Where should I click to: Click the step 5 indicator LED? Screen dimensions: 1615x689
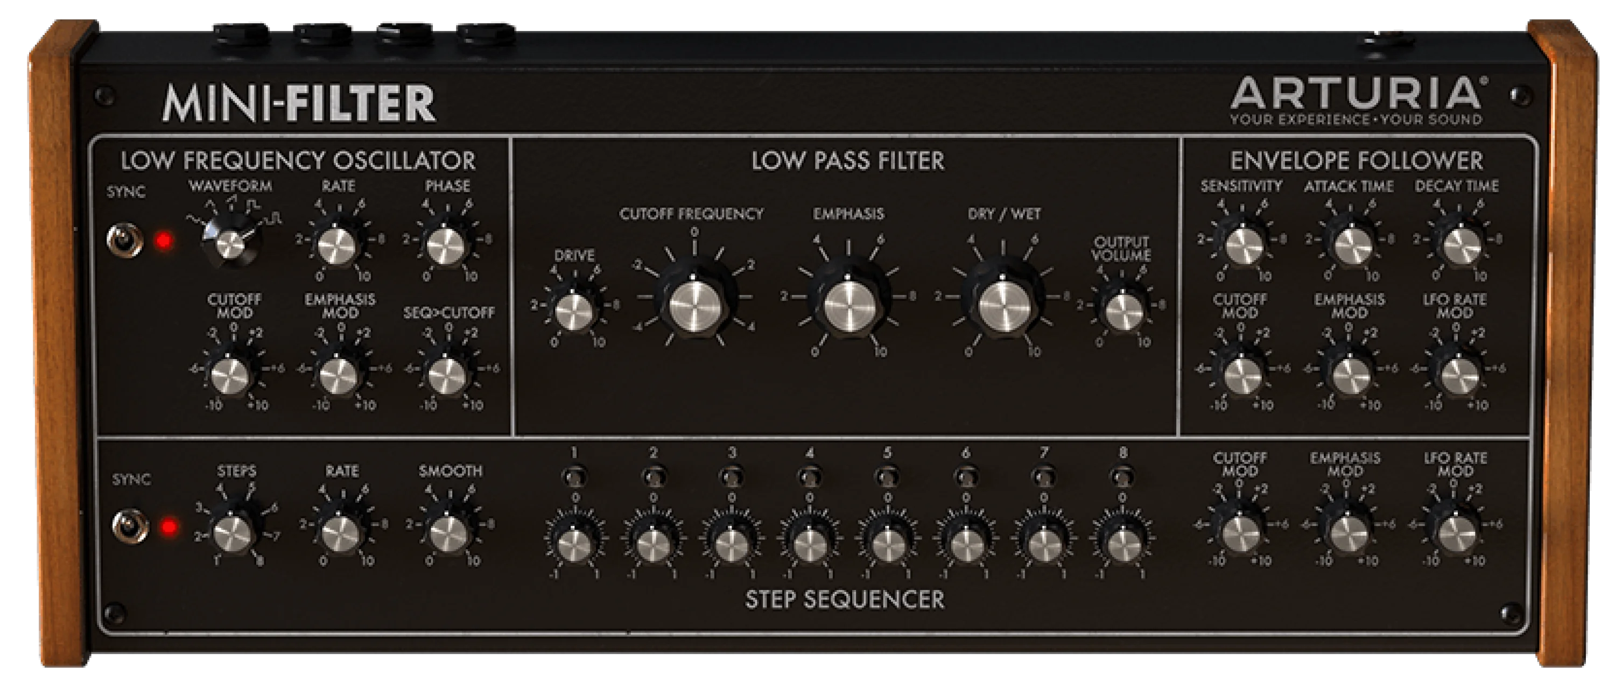[887, 477]
